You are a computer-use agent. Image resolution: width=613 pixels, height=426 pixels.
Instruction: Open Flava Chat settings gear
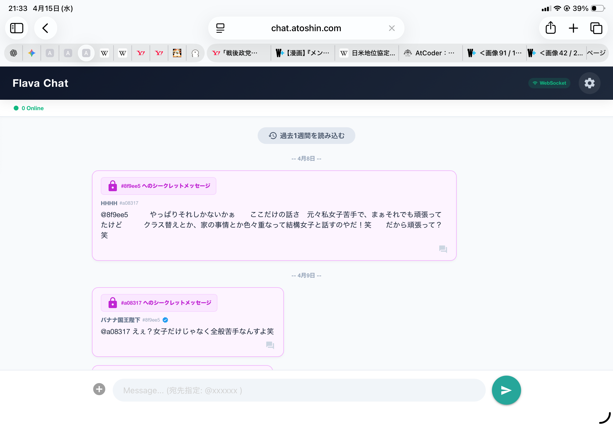[589, 83]
